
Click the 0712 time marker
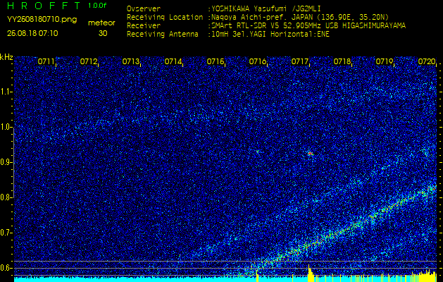point(89,61)
